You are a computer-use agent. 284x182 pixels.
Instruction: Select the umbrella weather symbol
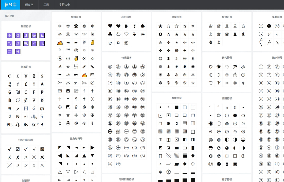(235, 67)
